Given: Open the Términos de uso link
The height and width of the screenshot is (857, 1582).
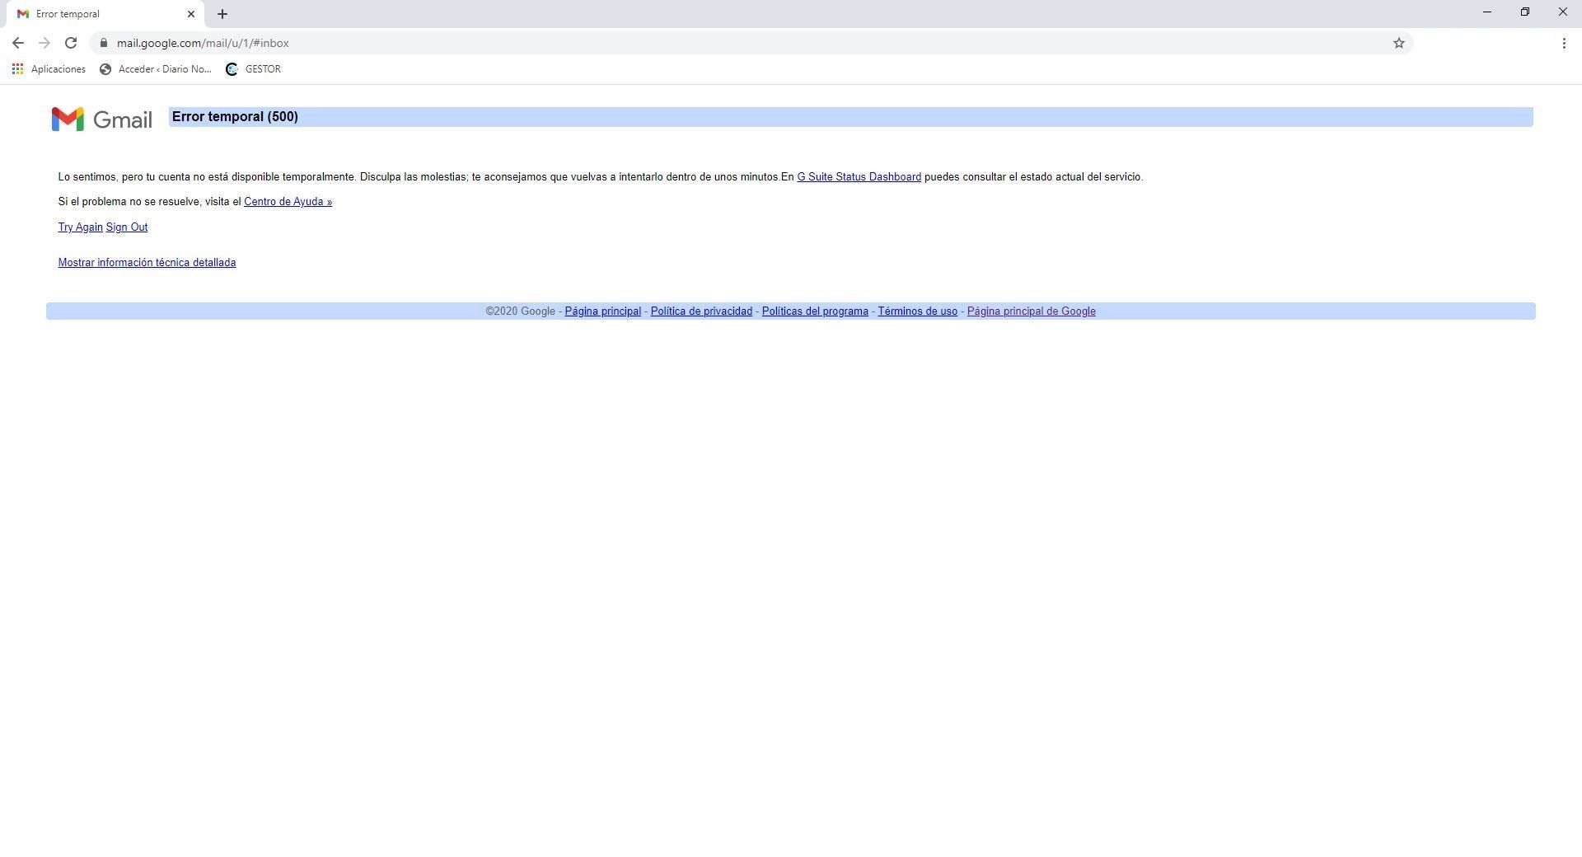Looking at the screenshot, I should coord(917,311).
